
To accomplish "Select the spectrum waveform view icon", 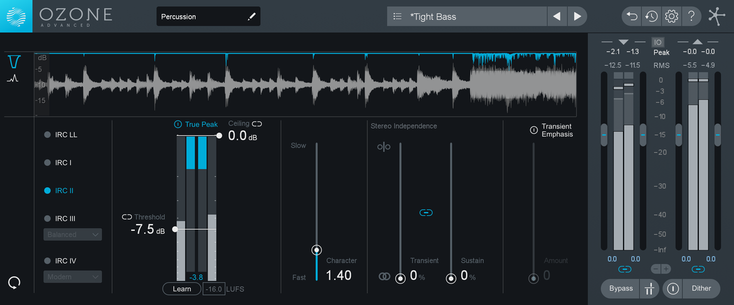I will (13, 78).
